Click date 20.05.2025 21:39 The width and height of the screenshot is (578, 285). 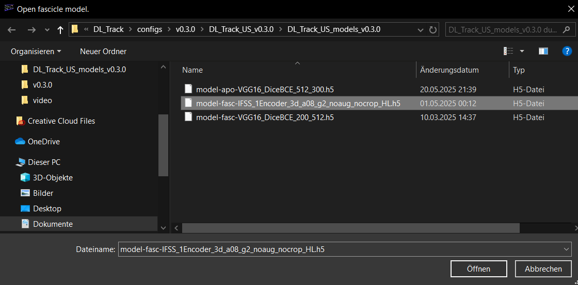click(448, 90)
